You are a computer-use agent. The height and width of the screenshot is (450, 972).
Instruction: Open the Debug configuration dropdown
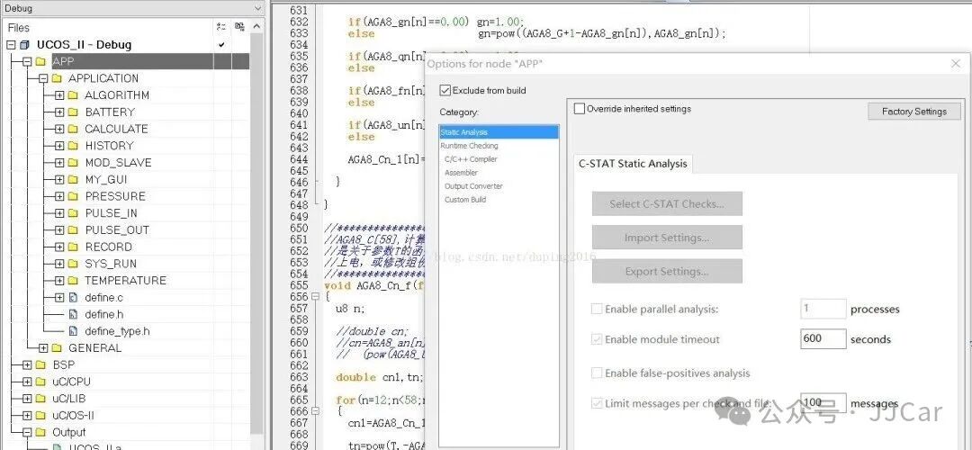coord(258,8)
